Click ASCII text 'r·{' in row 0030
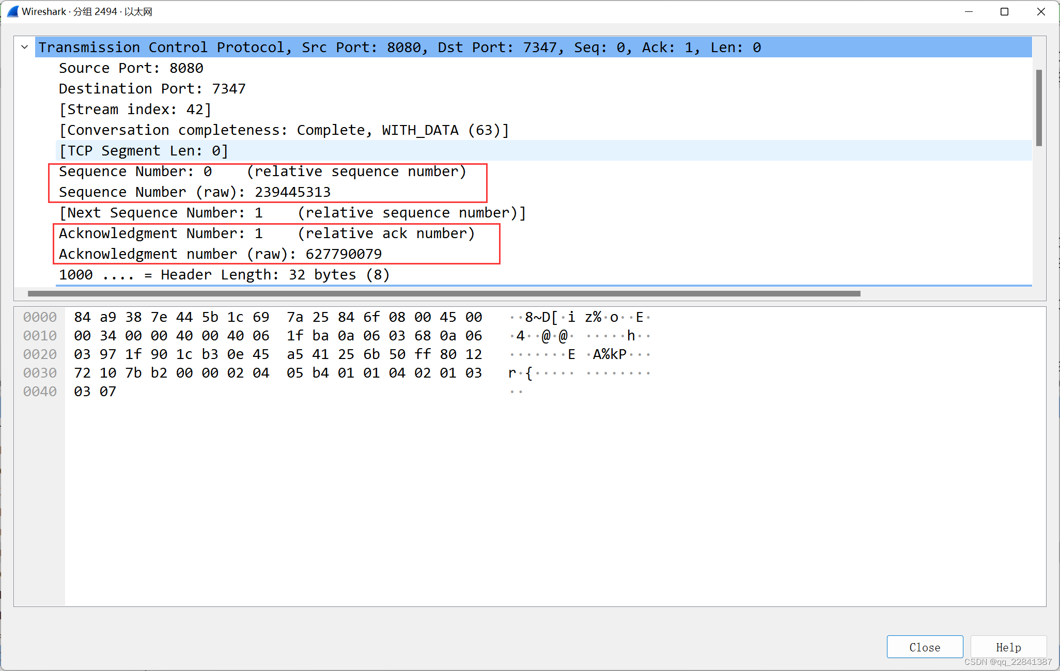1060x671 pixels. tap(520, 373)
